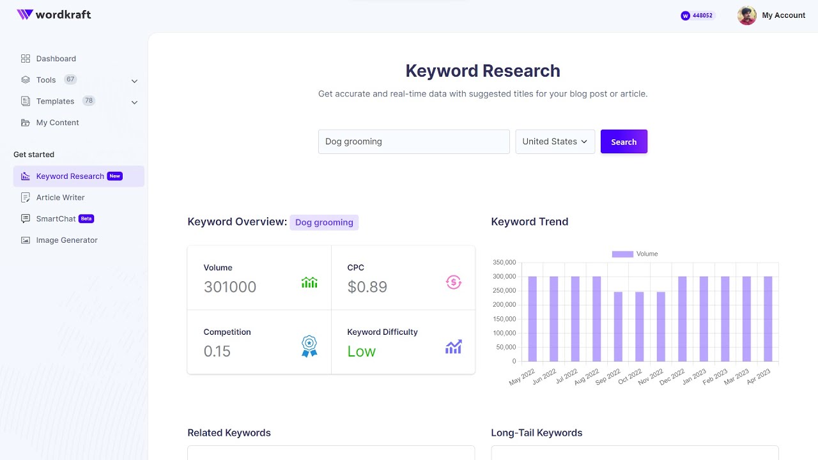Open SmartChat with Beta label
Viewport: 818px width, 460px height.
click(56, 218)
